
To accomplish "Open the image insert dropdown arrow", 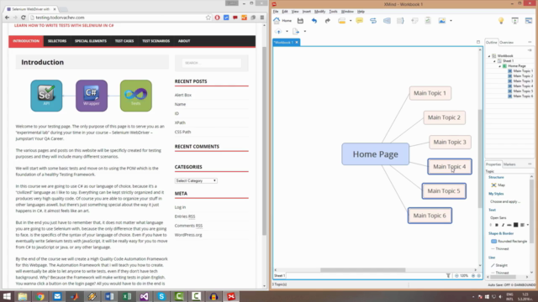I will [x=451, y=20].
